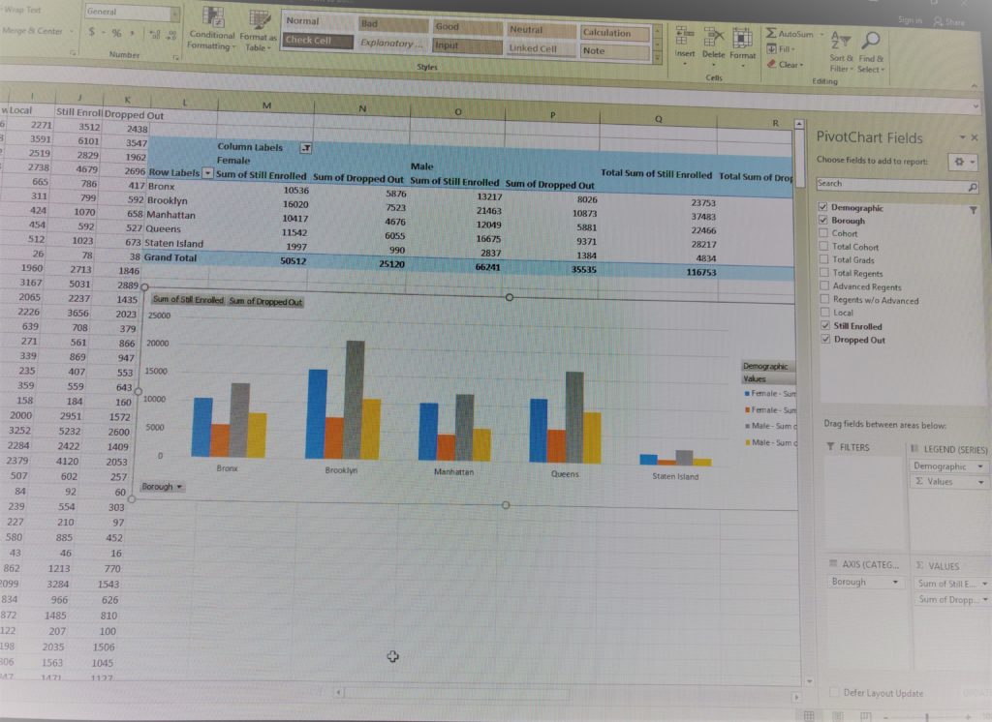Viewport: 992px width, 722px height.
Task: Check the Cohort field checkbox
Action: (823, 233)
